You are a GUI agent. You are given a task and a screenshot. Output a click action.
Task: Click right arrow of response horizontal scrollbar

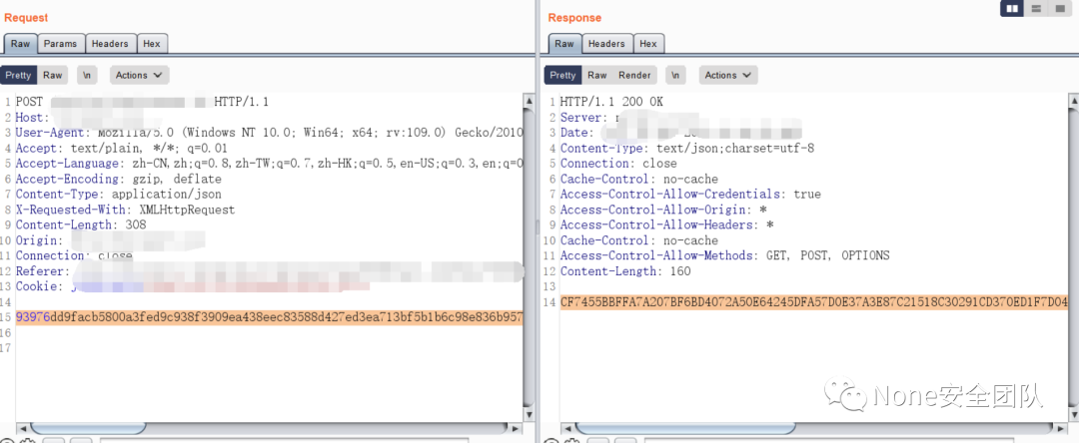tap(1061, 428)
